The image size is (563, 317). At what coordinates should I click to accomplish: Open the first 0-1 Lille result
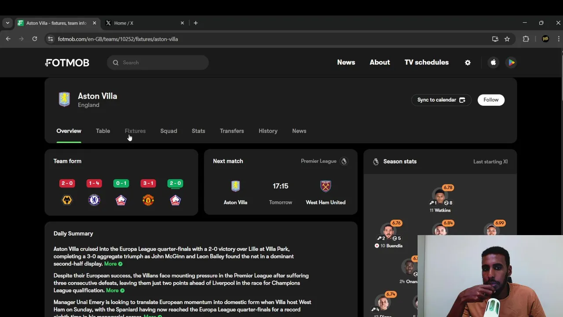pyautogui.click(x=121, y=183)
